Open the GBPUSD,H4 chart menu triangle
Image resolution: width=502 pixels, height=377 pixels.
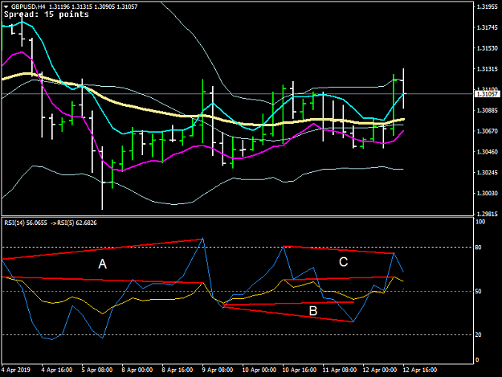(6, 6)
